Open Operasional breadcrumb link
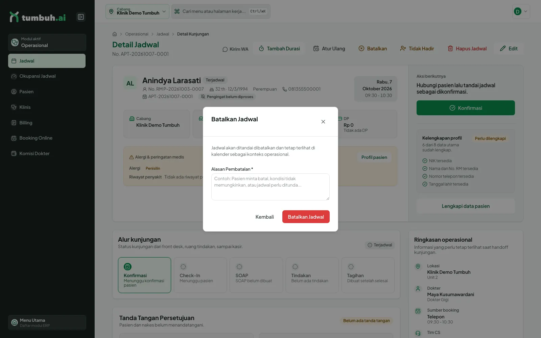The image size is (541, 338). pos(137,34)
